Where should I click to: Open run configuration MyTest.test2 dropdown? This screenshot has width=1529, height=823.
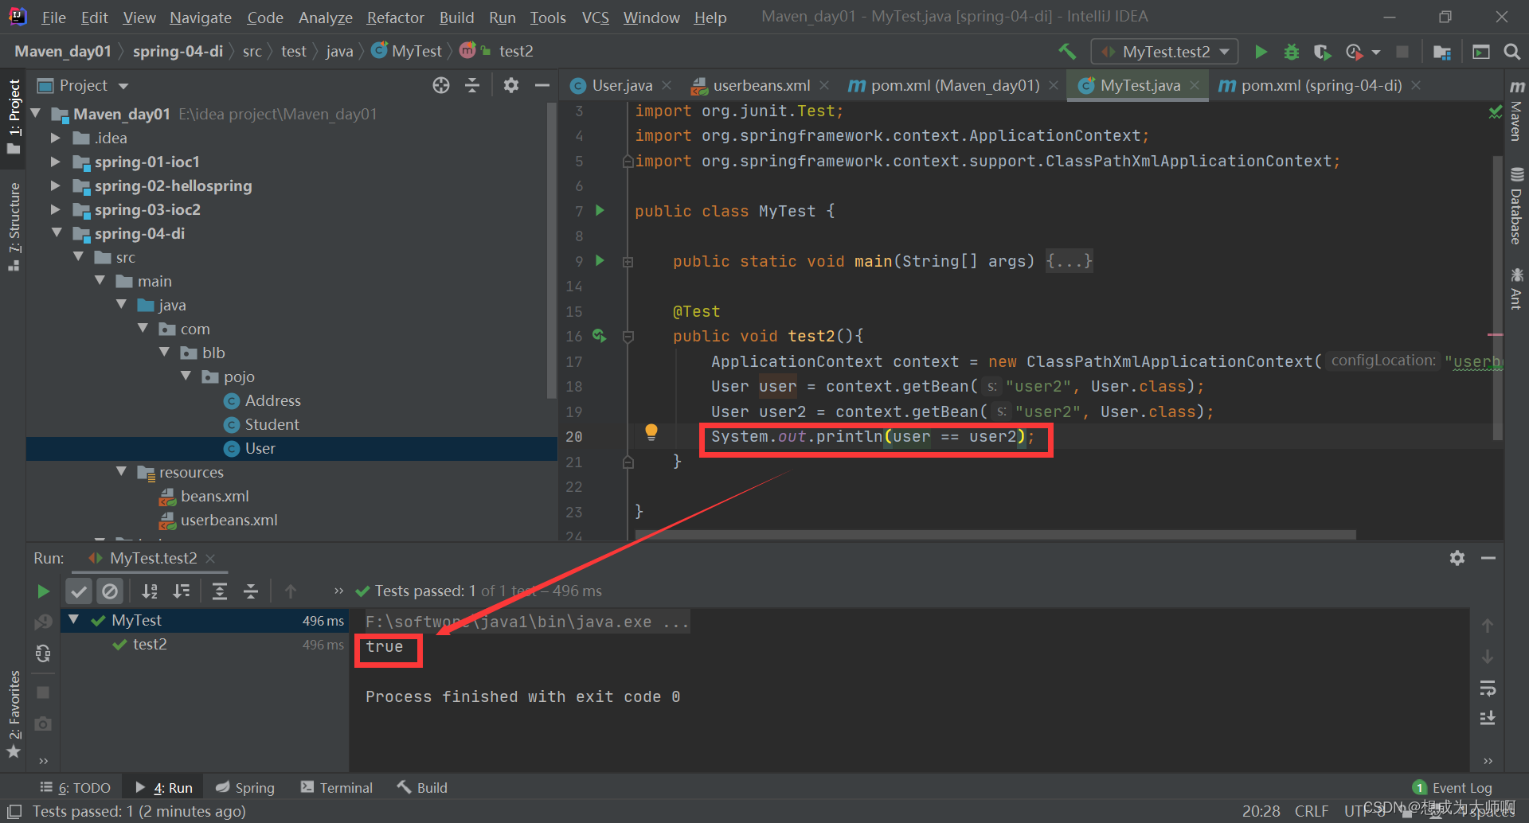coord(1165,52)
